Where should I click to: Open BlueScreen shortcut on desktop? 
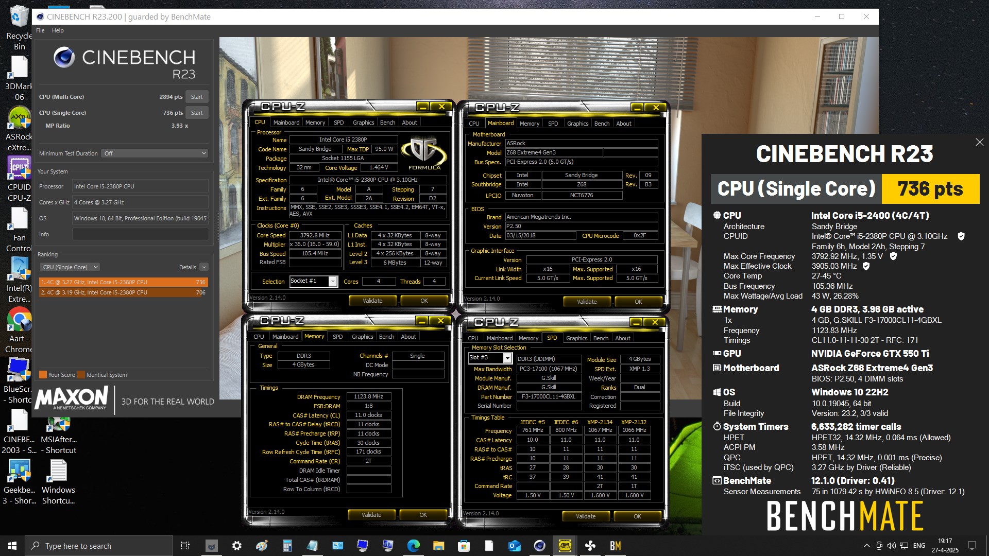coord(19,381)
